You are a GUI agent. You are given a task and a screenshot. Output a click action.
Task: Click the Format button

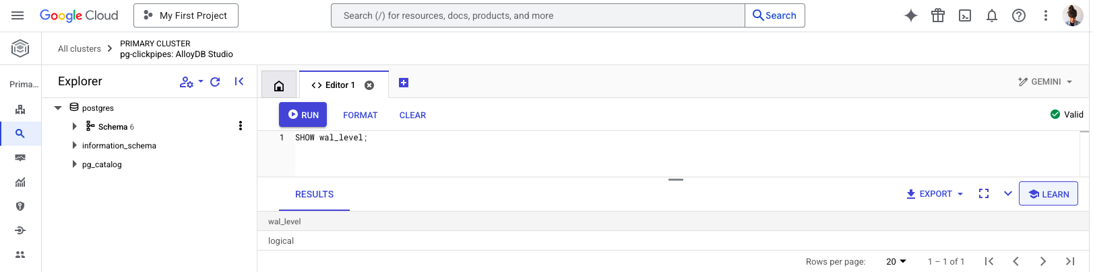[x=361, y=115]
